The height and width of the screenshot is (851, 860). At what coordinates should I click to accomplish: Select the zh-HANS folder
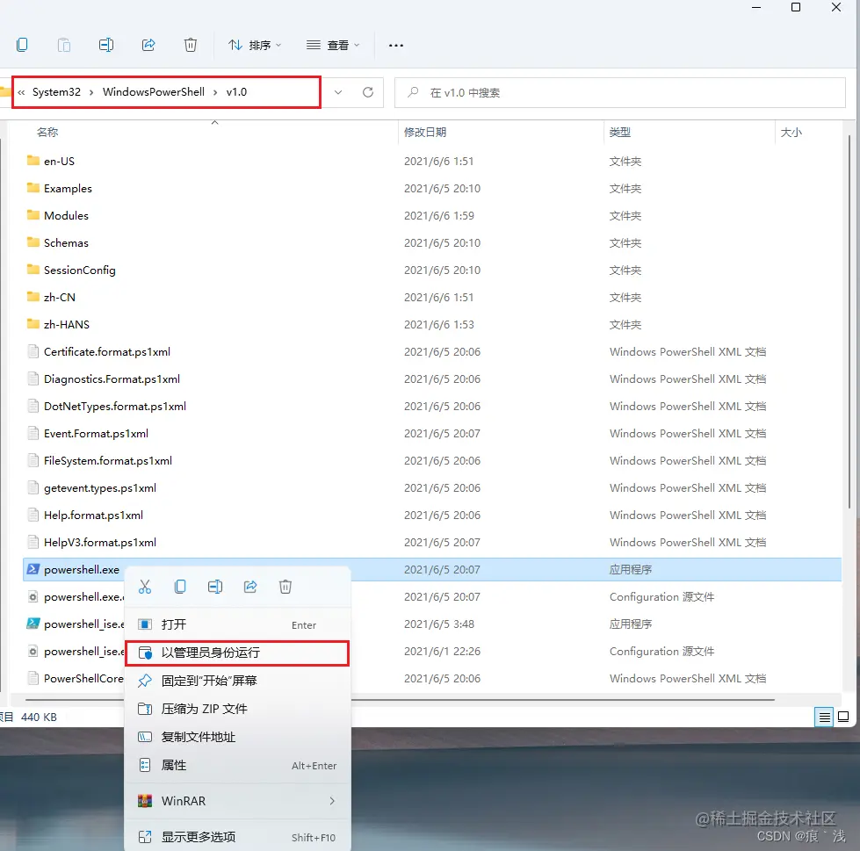(x=67, y=325)
